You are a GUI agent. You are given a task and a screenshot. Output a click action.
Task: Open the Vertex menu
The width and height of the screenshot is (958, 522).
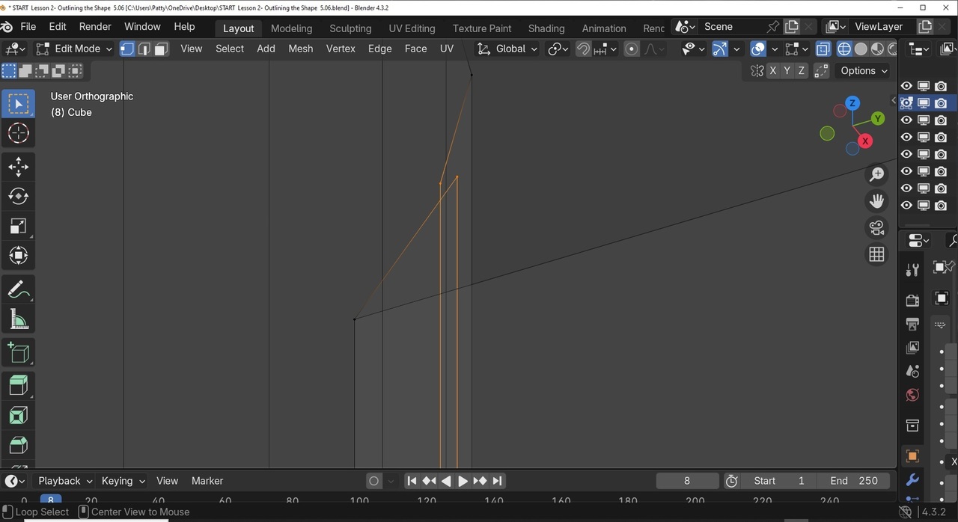click(x=341, y=49)
